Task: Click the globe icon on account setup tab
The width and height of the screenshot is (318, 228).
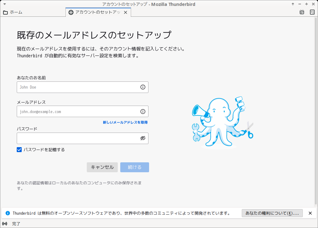Action: tap(71, 12)
